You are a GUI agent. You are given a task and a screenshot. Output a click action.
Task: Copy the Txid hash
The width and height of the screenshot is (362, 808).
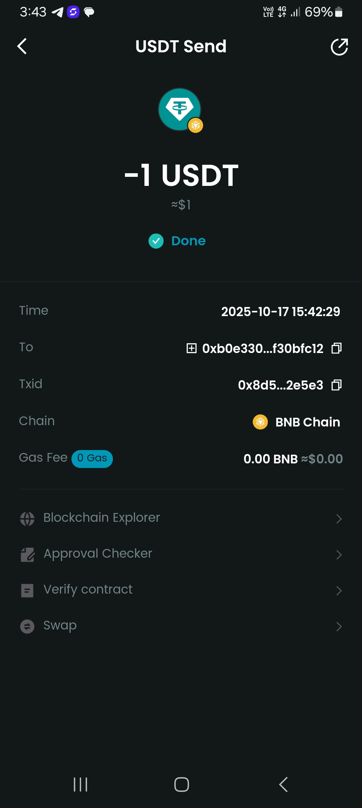click(337, 385)
